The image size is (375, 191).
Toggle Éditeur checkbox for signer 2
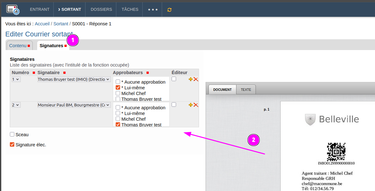click(x=174, y=105)
